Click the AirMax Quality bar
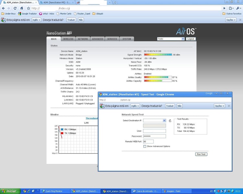This screenshot has height=194, width=243. click(158, 77)
